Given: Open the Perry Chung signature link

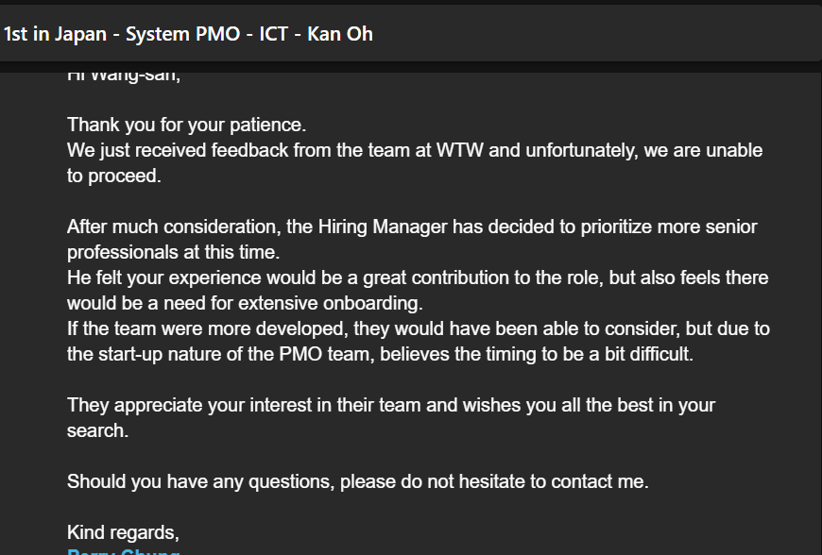Looking at the screenshot, I should pyautogui.click(x=123, y=551).
